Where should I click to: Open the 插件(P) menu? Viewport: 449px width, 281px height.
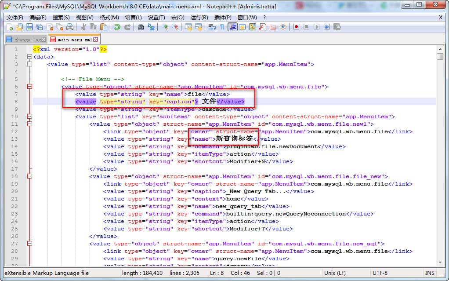coord(222,18)
